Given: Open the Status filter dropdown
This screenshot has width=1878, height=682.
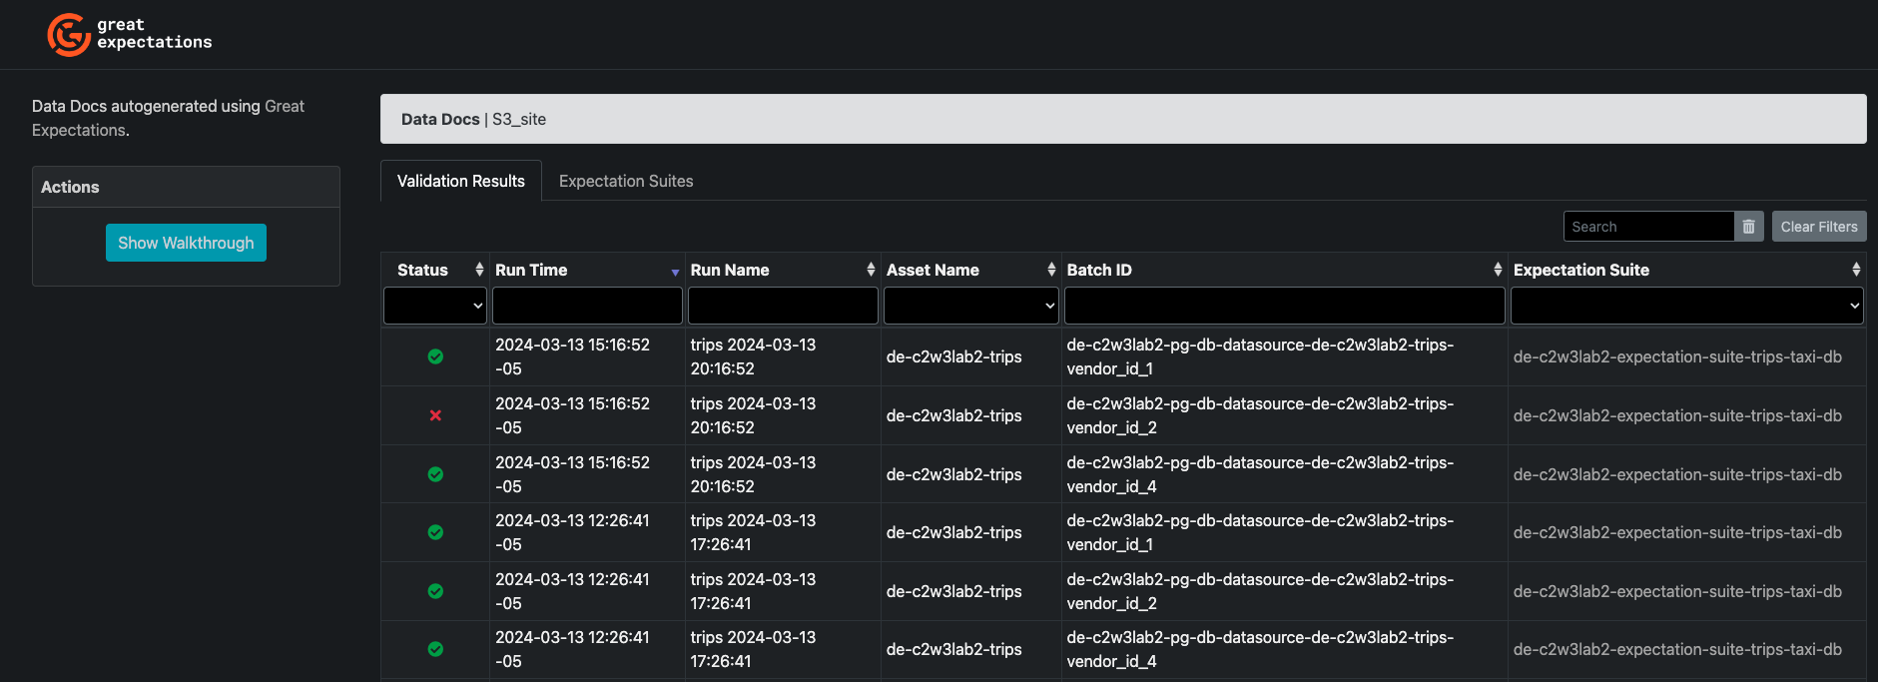Looking at the screenshot, I should [x=435, y=306].
